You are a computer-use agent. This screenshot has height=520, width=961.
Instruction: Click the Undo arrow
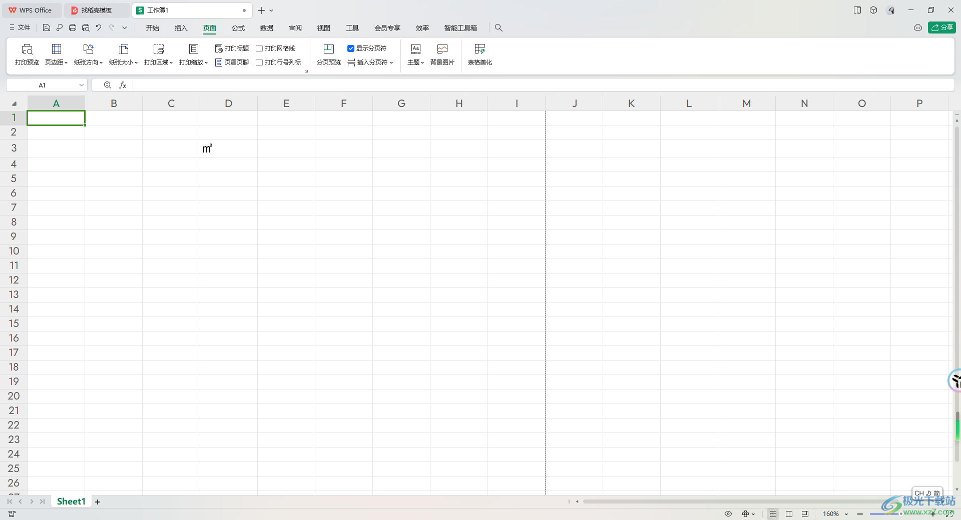tap(99, 28)
